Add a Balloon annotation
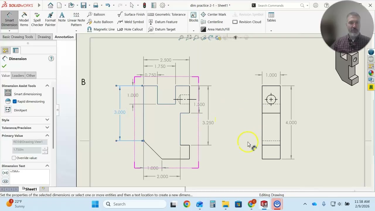Image resolution: width=375 pixels, height=211 pixels. (96, 14)
